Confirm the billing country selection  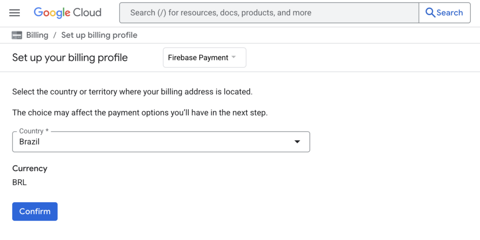click(35, 211)
